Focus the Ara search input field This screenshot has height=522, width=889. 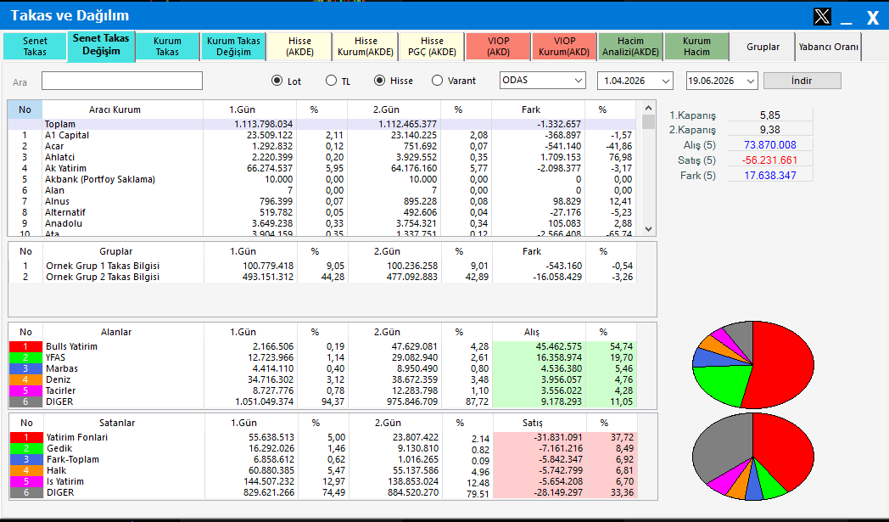[122, 81]
